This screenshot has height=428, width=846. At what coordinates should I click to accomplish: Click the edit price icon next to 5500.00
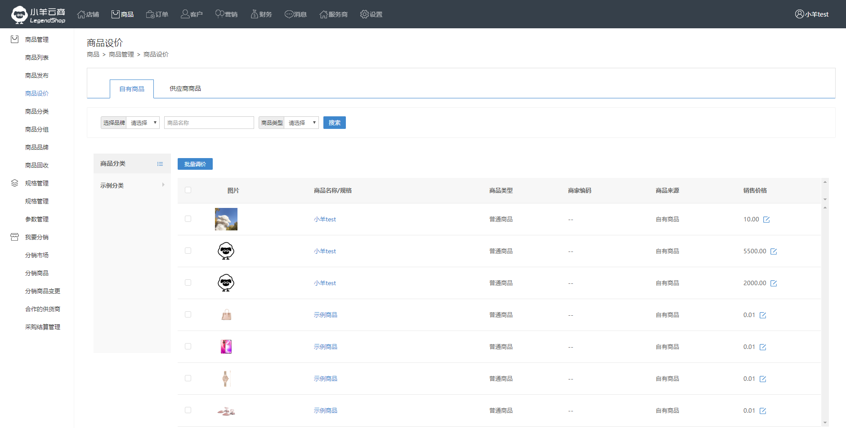click(x=774, y=252)
